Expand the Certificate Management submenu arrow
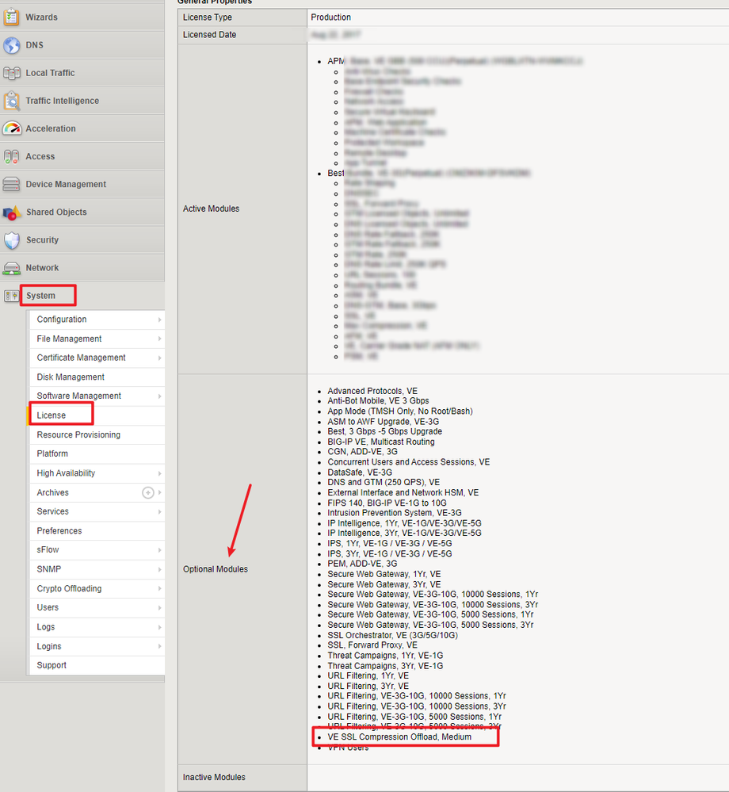Screen dimensions: 729x792 pyautogui.click(x=159, y=358)
